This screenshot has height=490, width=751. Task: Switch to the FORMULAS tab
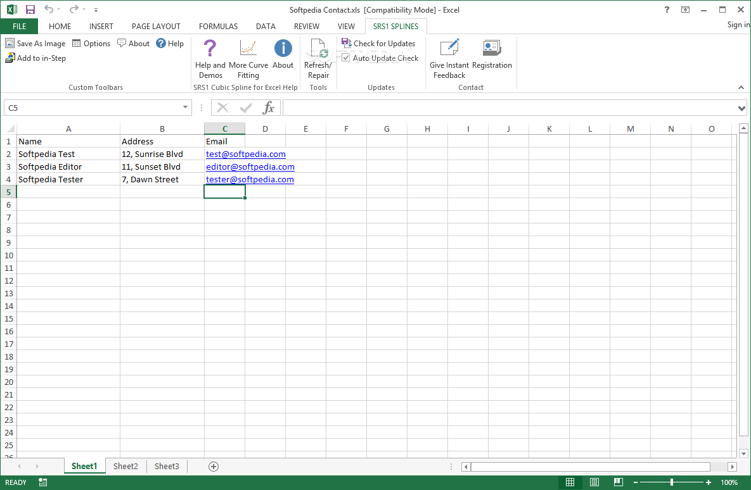(219, 27)
